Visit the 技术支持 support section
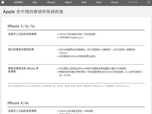This screenshot has height=114, width=152. coord(132,2)
